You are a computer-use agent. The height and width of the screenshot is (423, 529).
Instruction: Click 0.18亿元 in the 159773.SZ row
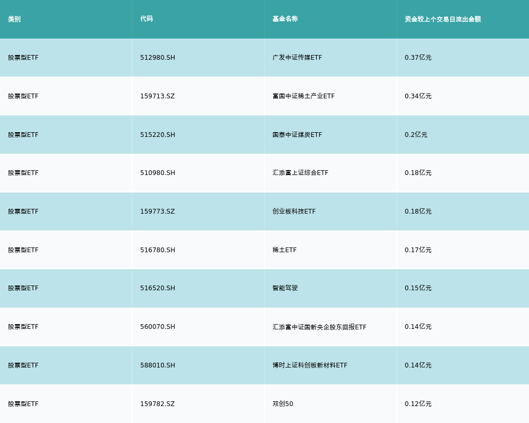pyautogui.click(x=418, y=212)
